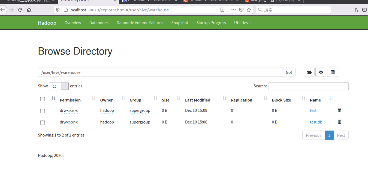This screenshot has width=368, height=171.
Task: Click the Pocket save icon
Action: click(241, 10)
